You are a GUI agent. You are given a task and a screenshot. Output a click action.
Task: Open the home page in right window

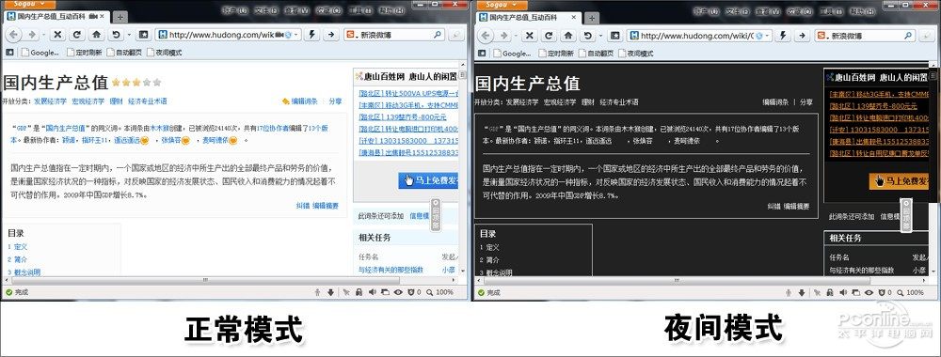567,36
